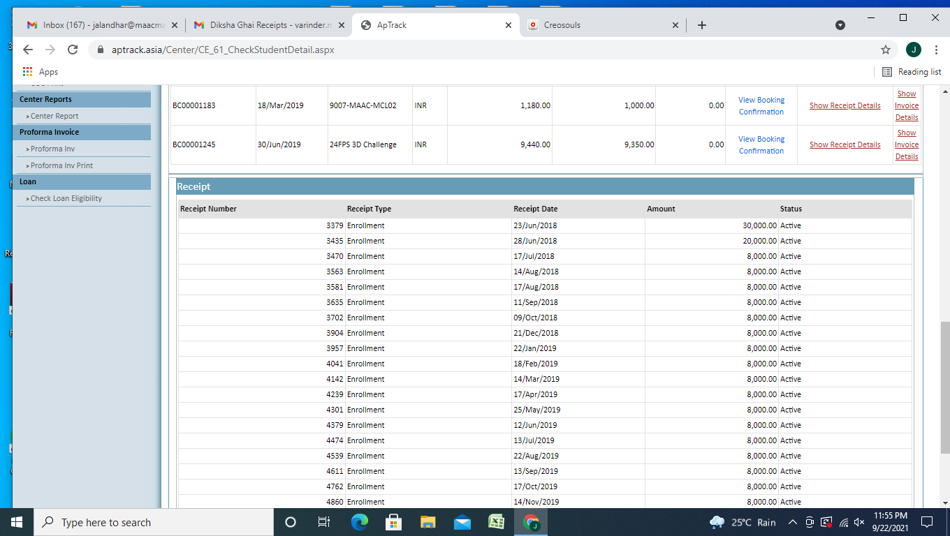Show Receipt Details for BC00001183
Viewport: 950px width, 536px height.
pos(845,105)
